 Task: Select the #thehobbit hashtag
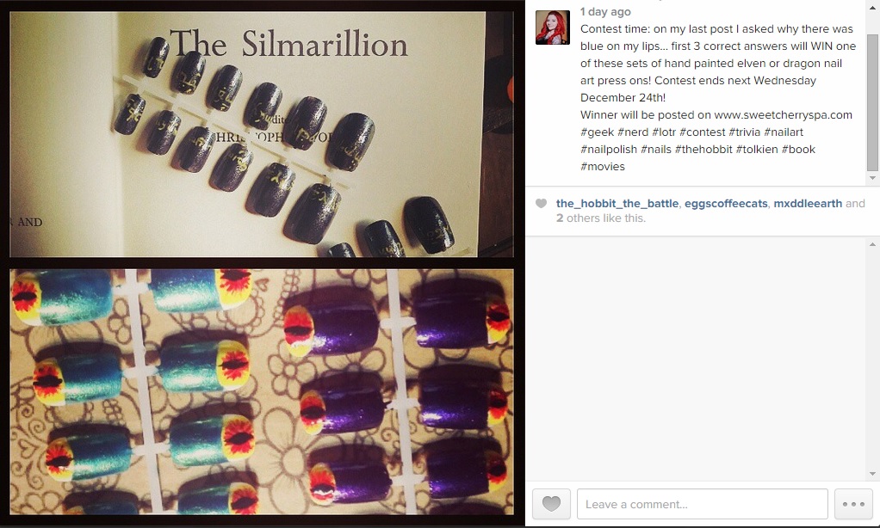tap(703, 150)
